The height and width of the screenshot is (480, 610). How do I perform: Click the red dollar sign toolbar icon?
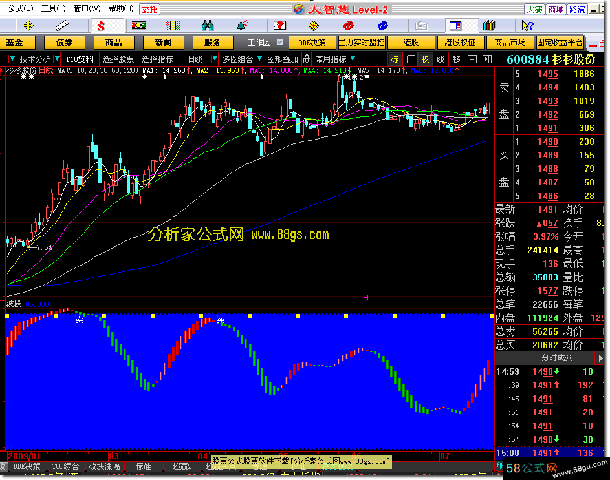(x=101, y=26)
